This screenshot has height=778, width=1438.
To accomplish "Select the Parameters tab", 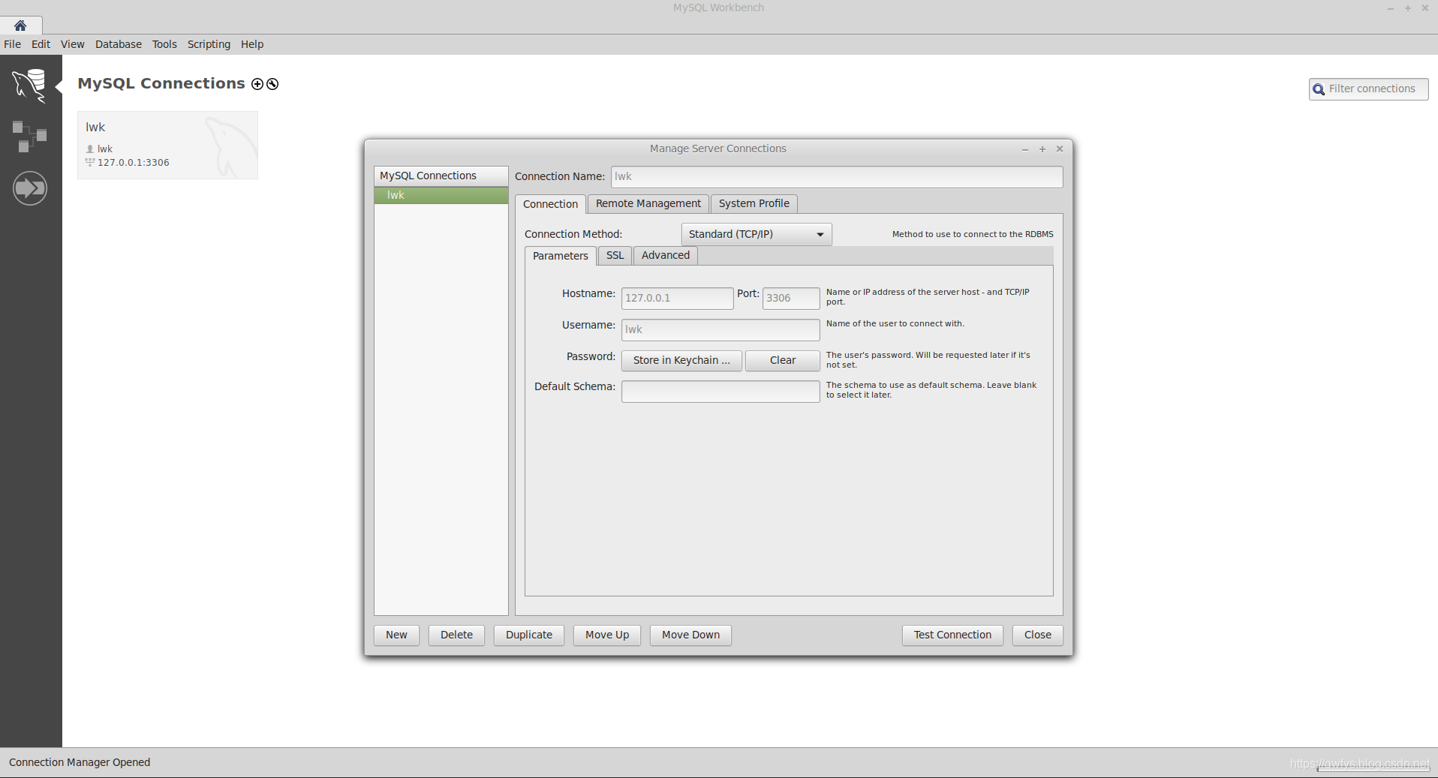I will (561, 256).
